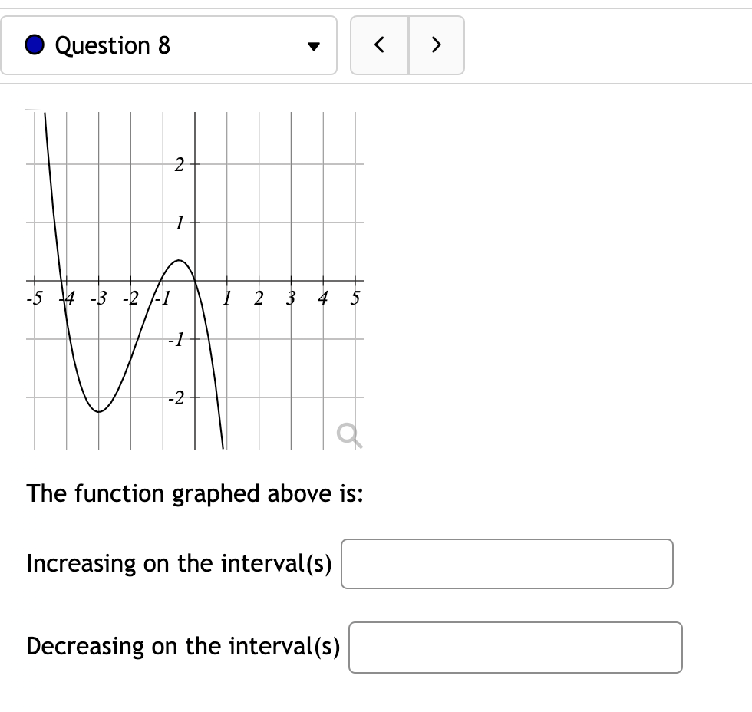Click the -5 label on the x-axis

tap(35, 298)
